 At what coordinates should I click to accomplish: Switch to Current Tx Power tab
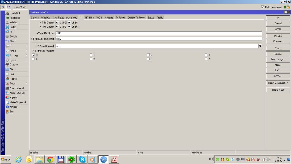pyautogui.click(x=136, y=17)
